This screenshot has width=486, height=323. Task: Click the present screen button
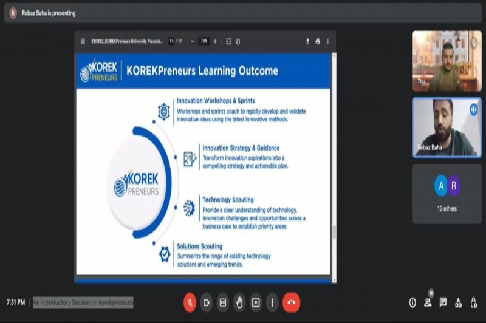(x=256, y=302)
